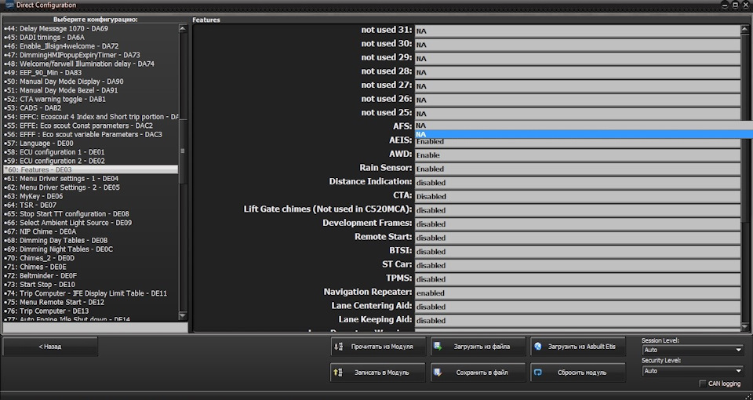
Task: Click configuration list scroll-down arrow
Action: [x=183, y=315]
